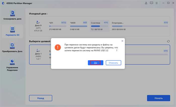This screenshot has width=176, height=107.
Task: Click the D:програм... partition bar
Action: click(140, 26)
